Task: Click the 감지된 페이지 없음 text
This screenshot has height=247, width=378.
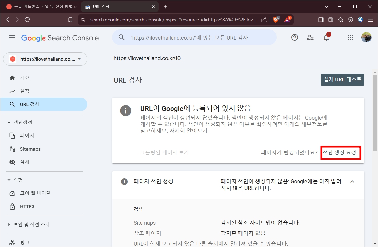Action: pos(243,233)
